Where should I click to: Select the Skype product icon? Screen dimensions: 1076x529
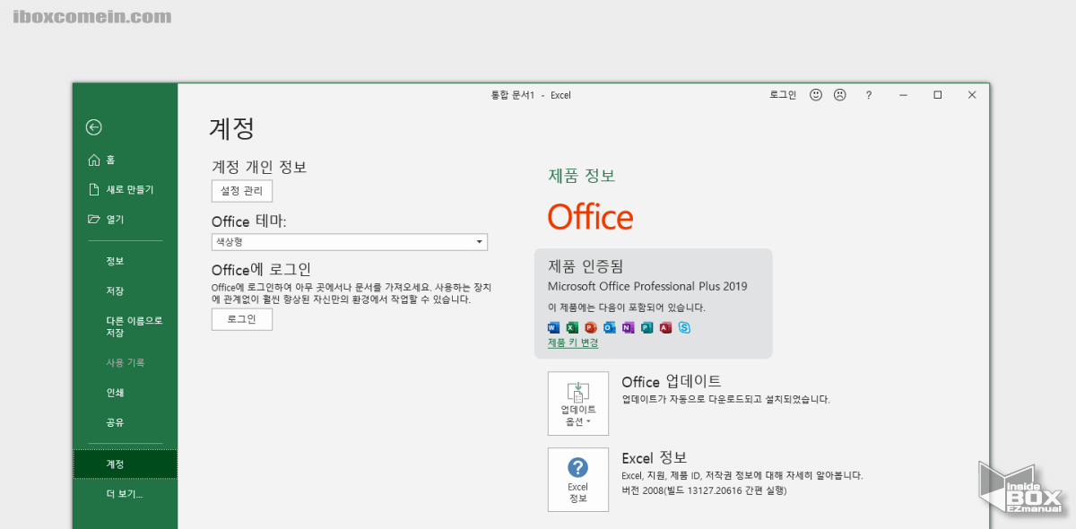(684, 327)
